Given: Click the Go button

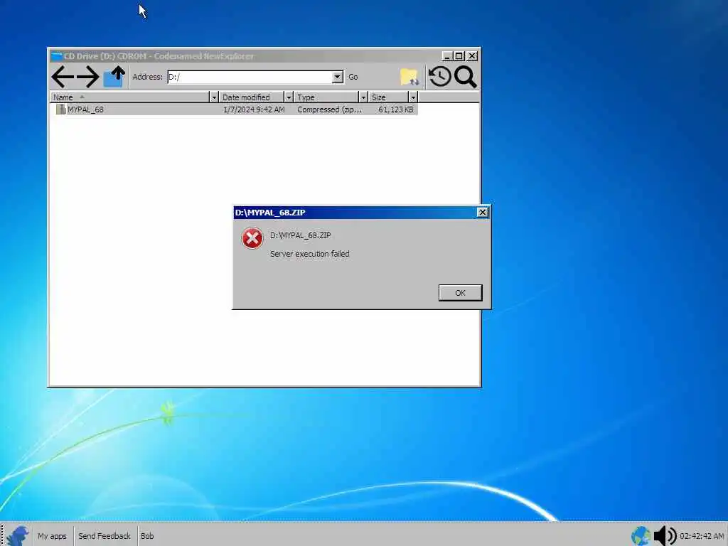Looking at the screenshot, I should click(353, 77).
